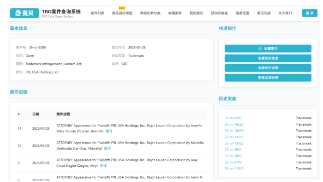Select date cell in row 11
Screen dimensions: 323x182
[x=41, y=128]
